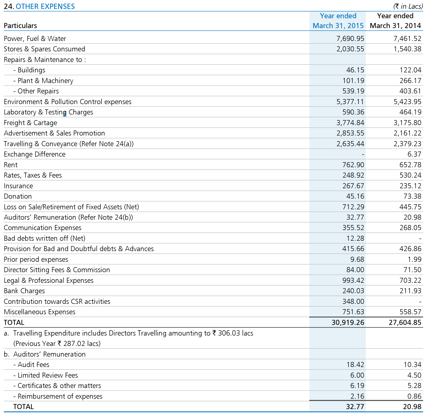Select the 'Travelling Expenditure includes Directors Travelling' note
430x413 pixels.
(x=133, y=338)
